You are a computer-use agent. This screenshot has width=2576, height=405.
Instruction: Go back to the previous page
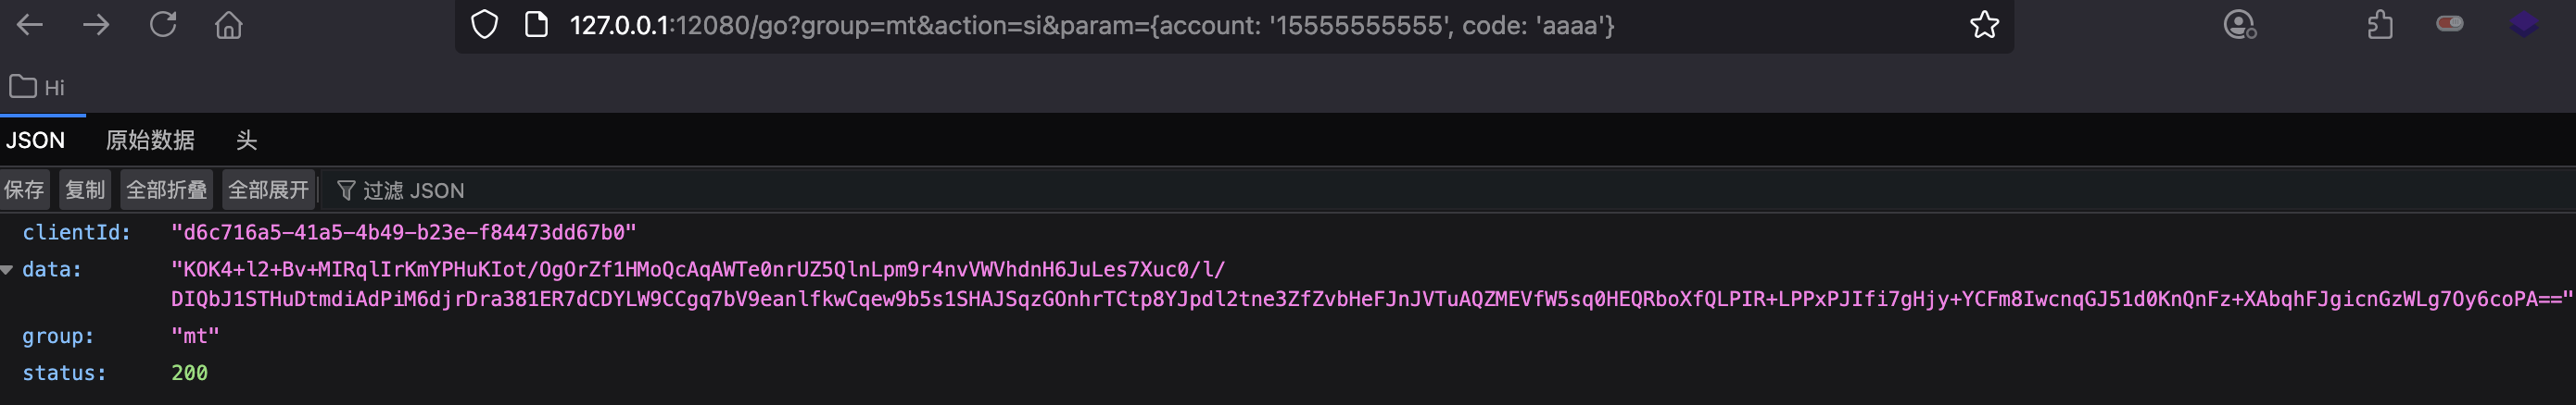click(x=30, y=25)
